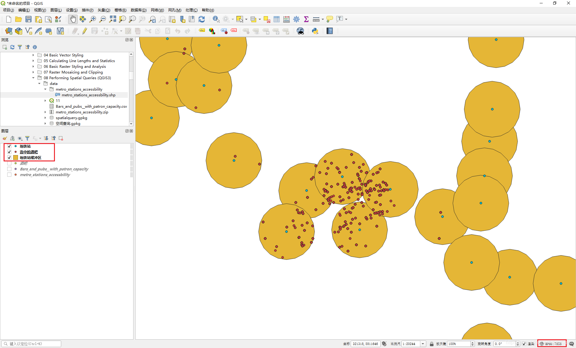Collapse the 08 Performing Spatial Queries folder
This screenshot has height=348, width=576.
coord(33,78)
